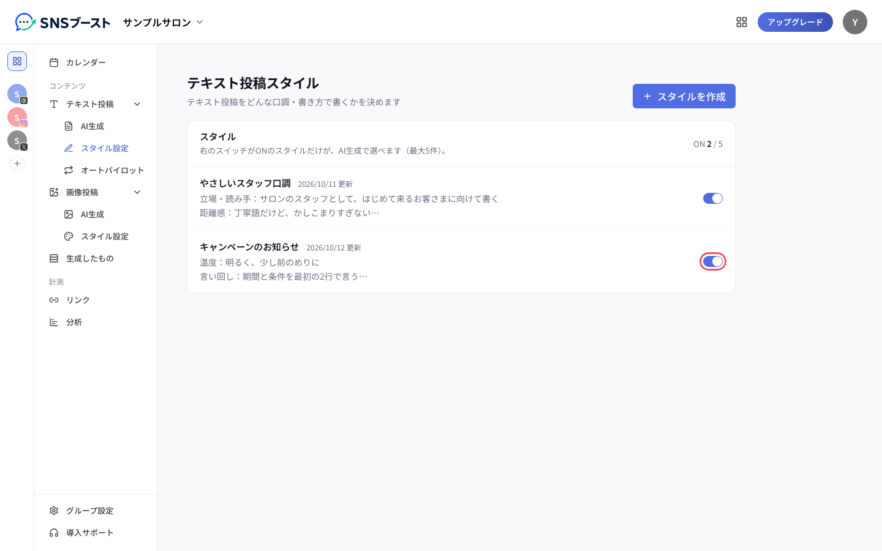Collapse the テキスト投稿 section chevron
This screenshot has width=882, height=551.
click(x=137, y=104)
